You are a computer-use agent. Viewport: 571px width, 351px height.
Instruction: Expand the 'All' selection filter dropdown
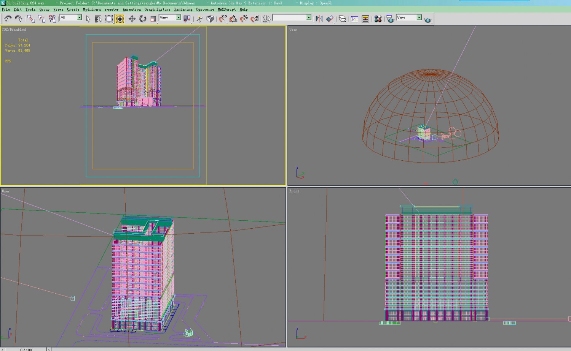(79, 17)
